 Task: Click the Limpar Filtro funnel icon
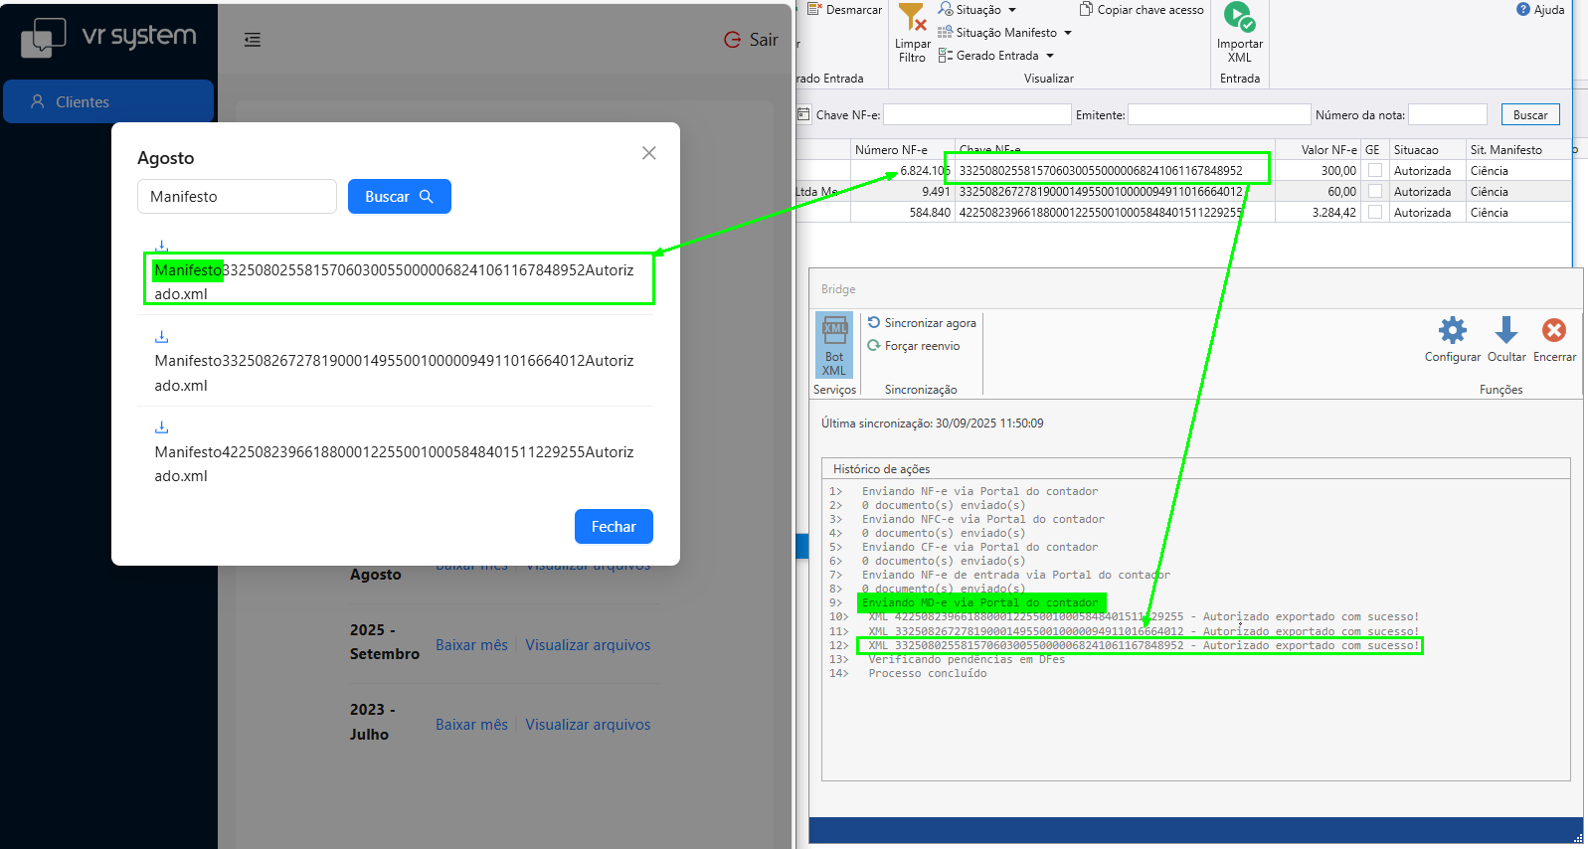click(x=912, y=18)
